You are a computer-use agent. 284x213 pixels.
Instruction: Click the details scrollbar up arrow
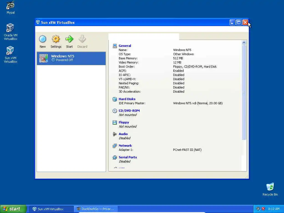coord(244,43)
